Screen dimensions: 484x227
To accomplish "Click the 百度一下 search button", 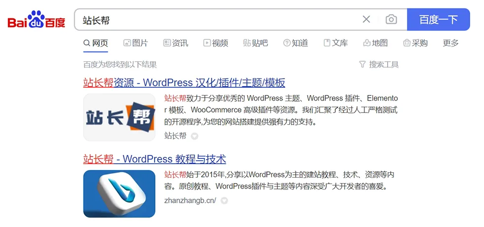I will point(439,19).
